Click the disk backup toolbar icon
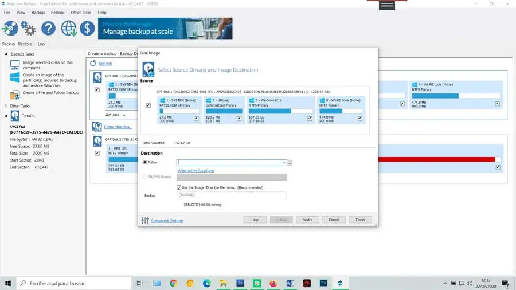The height and width of the screenshot is (290, 516). [10, 28]
